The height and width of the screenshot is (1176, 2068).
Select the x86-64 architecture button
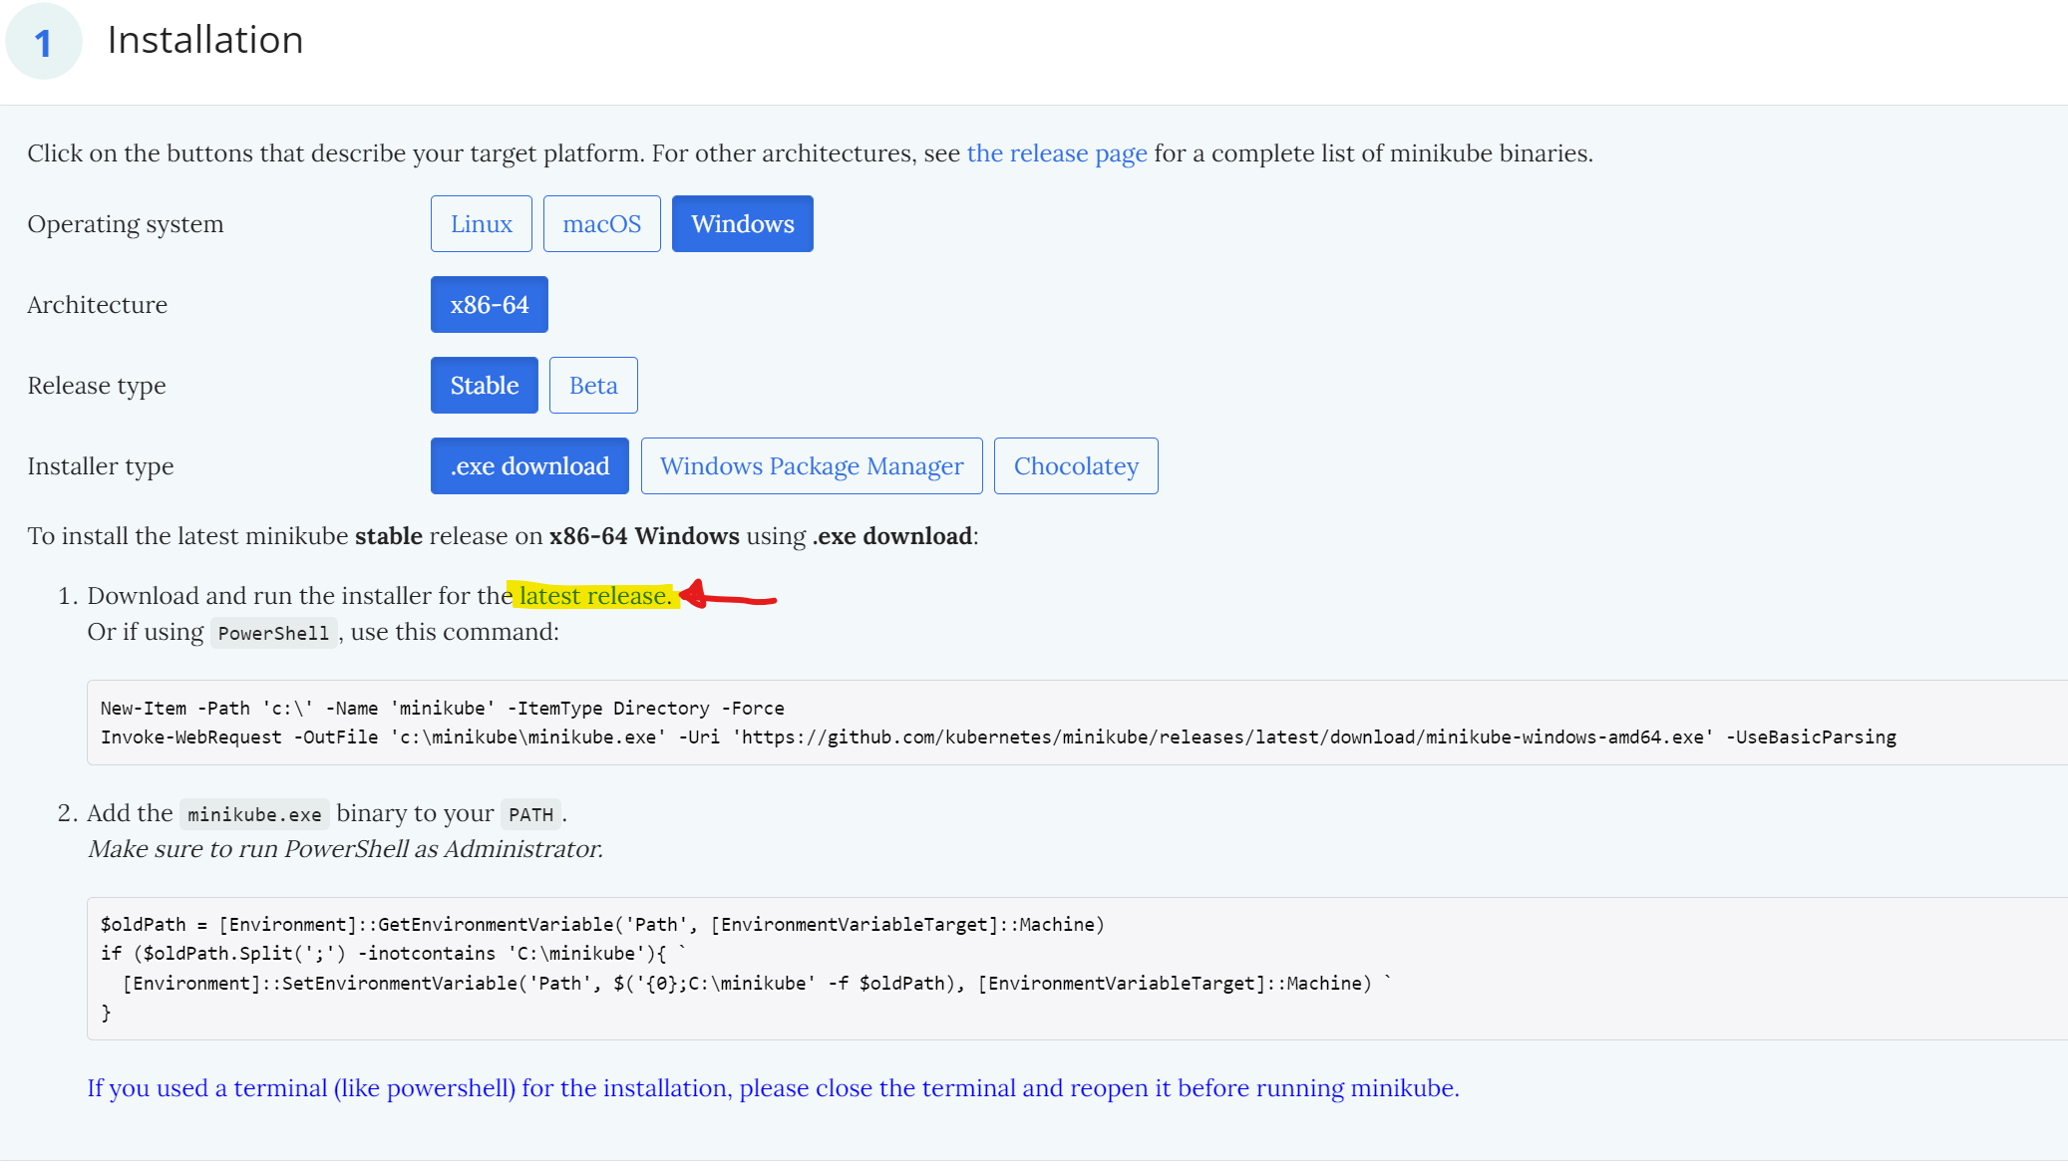coord(489,305)
